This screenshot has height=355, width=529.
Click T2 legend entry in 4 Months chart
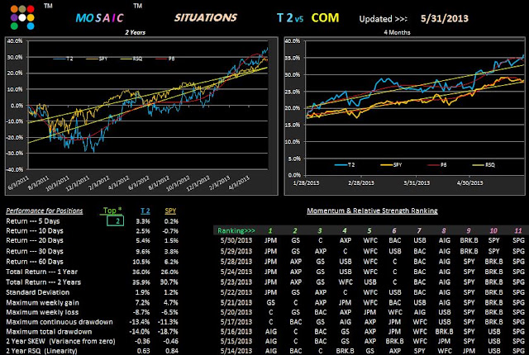coord(345,164)
